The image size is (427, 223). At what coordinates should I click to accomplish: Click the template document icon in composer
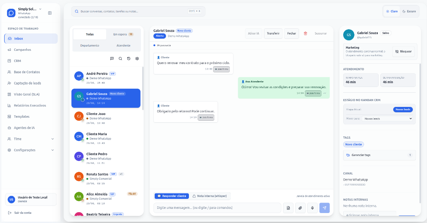point(289,208)
